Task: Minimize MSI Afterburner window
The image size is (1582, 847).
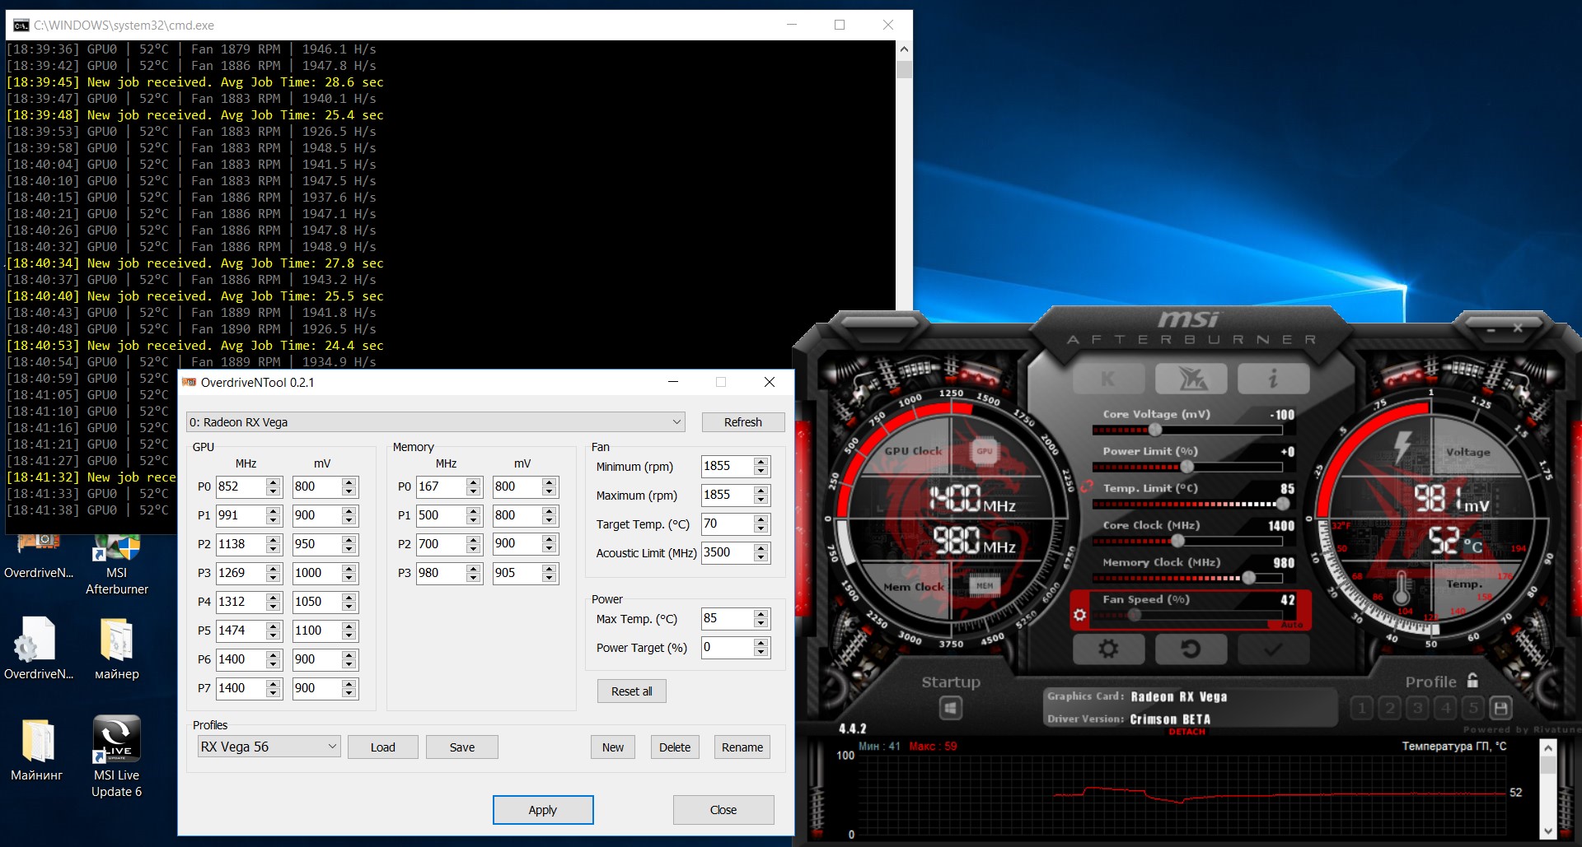Action: (1491, 328)
